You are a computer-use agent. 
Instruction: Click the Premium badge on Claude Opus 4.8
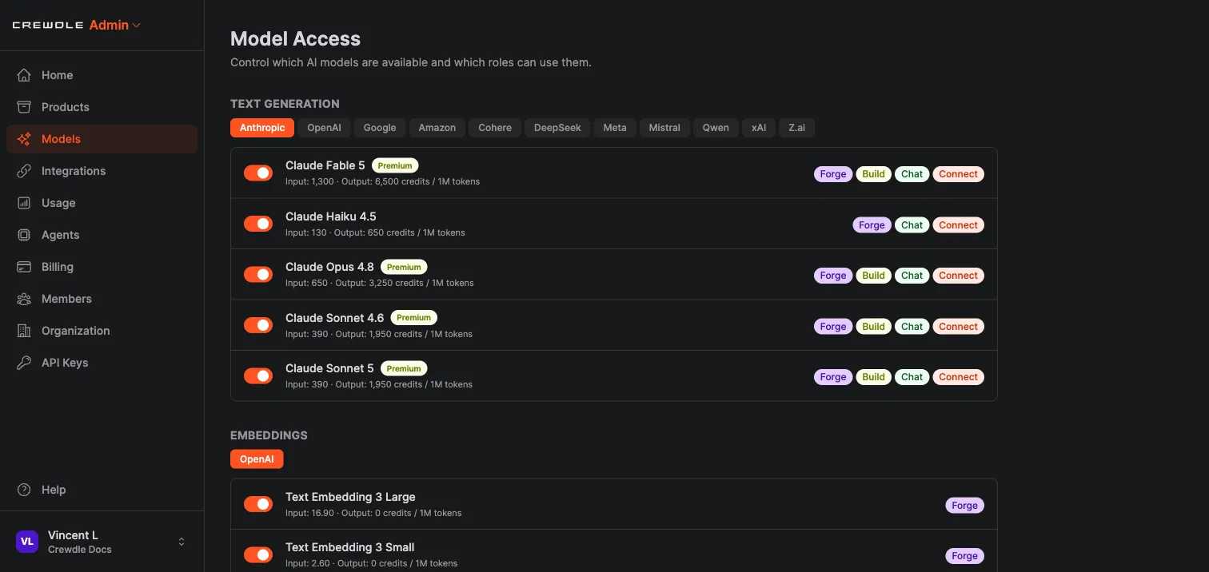point(404,268)
